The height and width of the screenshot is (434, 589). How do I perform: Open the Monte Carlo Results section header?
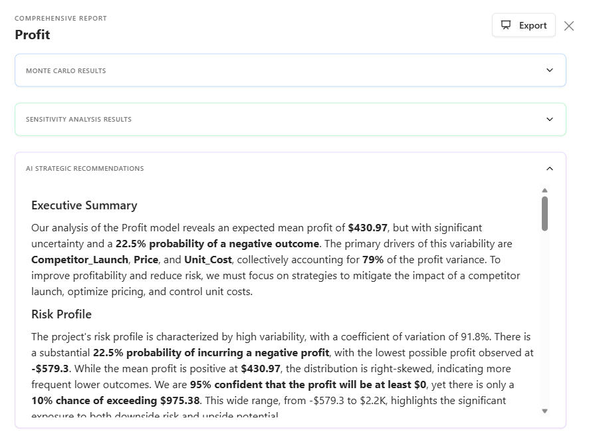(x=66, y=70)
